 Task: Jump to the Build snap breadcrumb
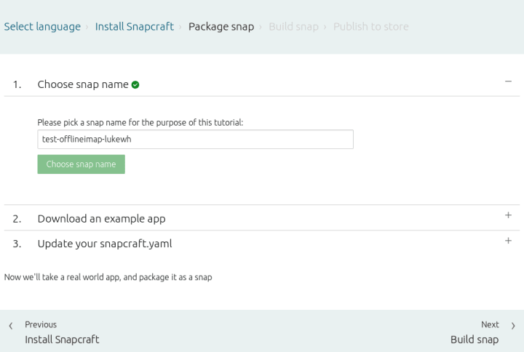click(293, 27)
